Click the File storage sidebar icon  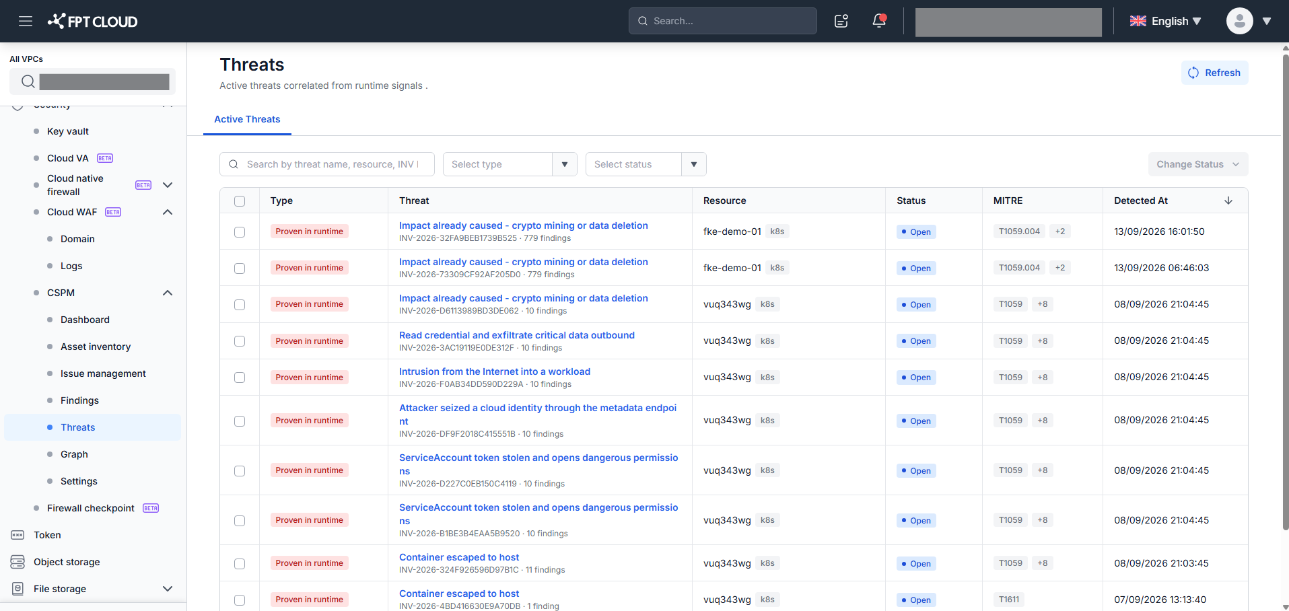tap(18, 589)
